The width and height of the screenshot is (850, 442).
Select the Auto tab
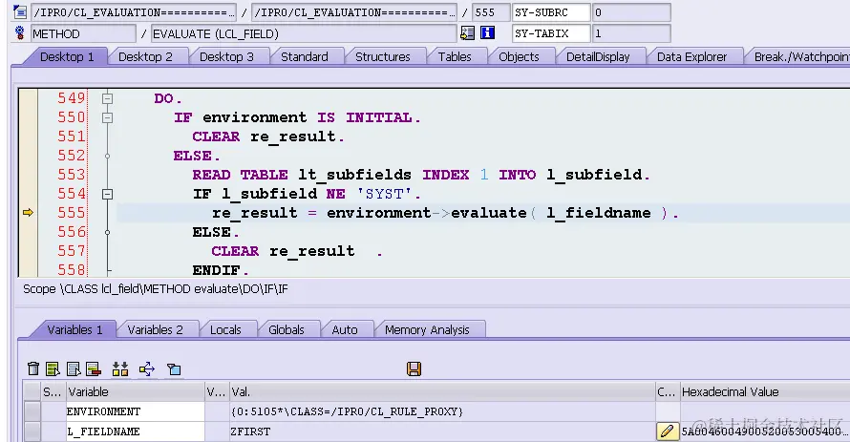pyautogui.click(x=345, y=330)
